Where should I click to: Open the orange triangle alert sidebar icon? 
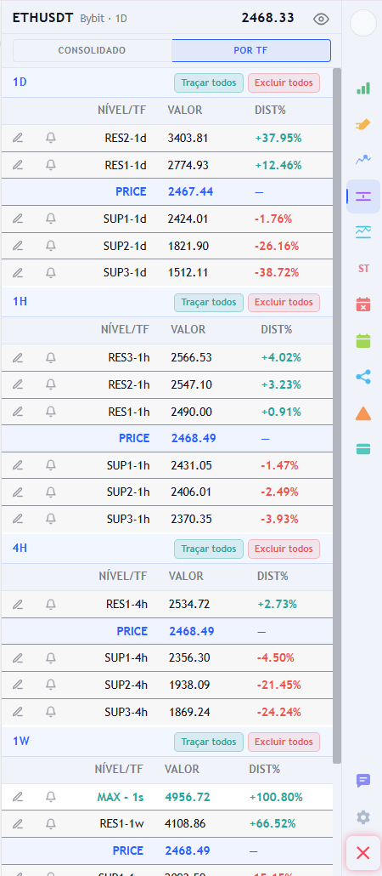click(363, 412)
